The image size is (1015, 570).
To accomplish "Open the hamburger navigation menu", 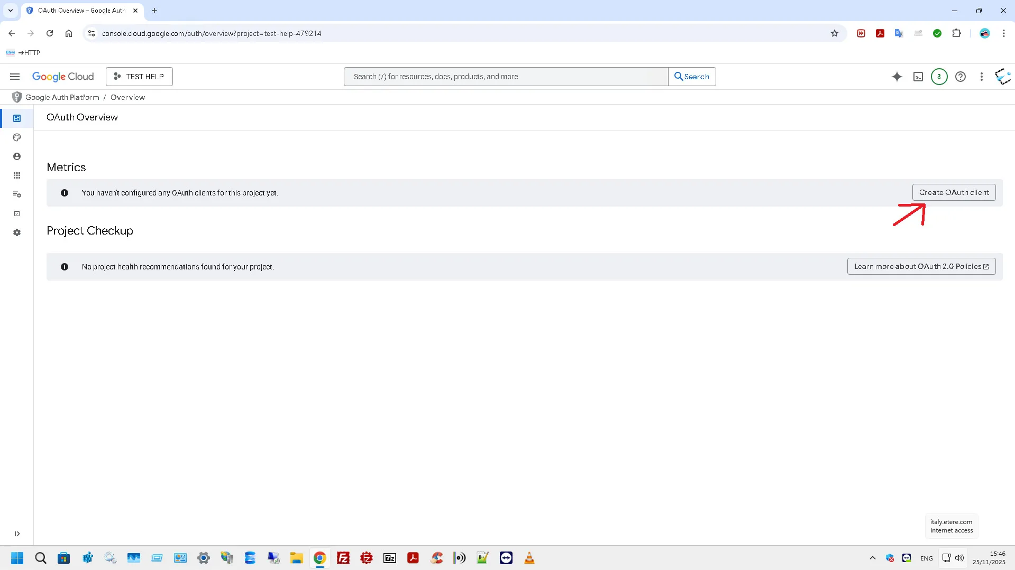I will 15,77.
